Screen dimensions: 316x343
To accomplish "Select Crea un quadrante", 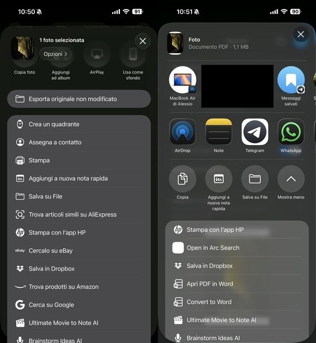I will 79,124.
